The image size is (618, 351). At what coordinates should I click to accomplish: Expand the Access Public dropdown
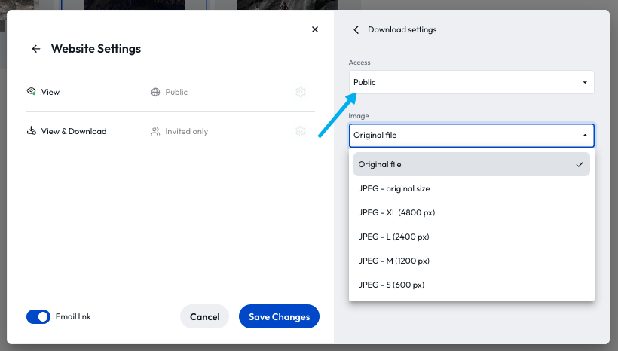click(471, 82)
